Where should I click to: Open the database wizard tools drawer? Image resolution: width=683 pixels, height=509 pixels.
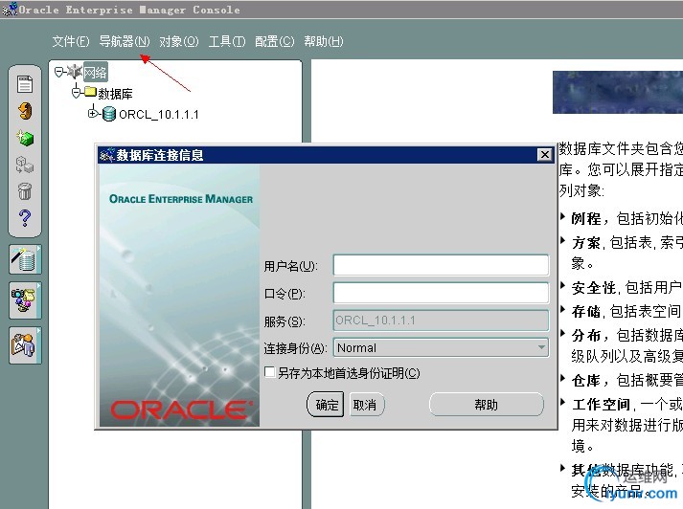25,259
